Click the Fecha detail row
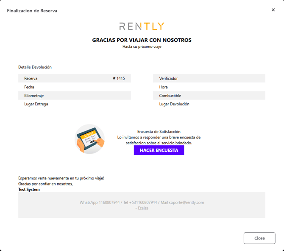Screen dimensions: 284x251 click(x=74, y=87)
